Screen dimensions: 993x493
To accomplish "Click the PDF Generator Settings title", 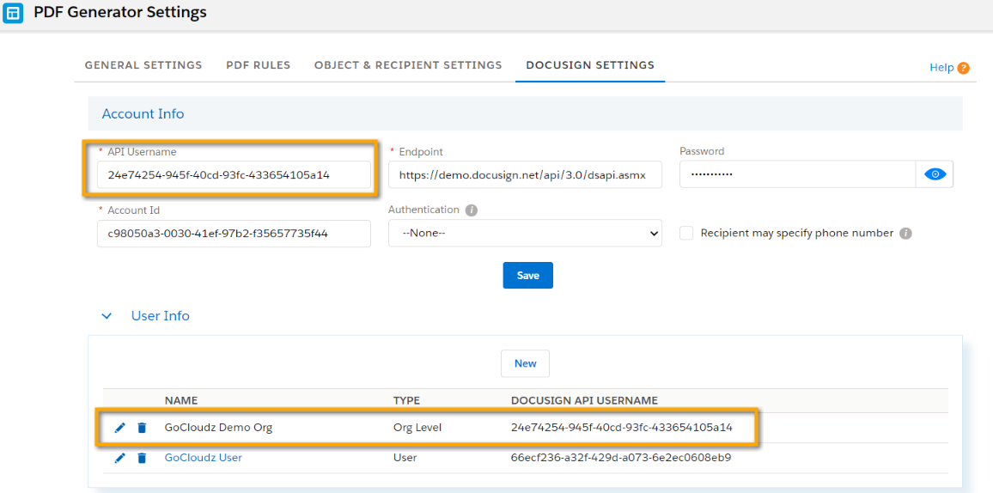I will [120, 11].
